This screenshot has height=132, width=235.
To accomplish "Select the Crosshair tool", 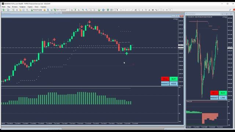I will (x=121, y=10).
